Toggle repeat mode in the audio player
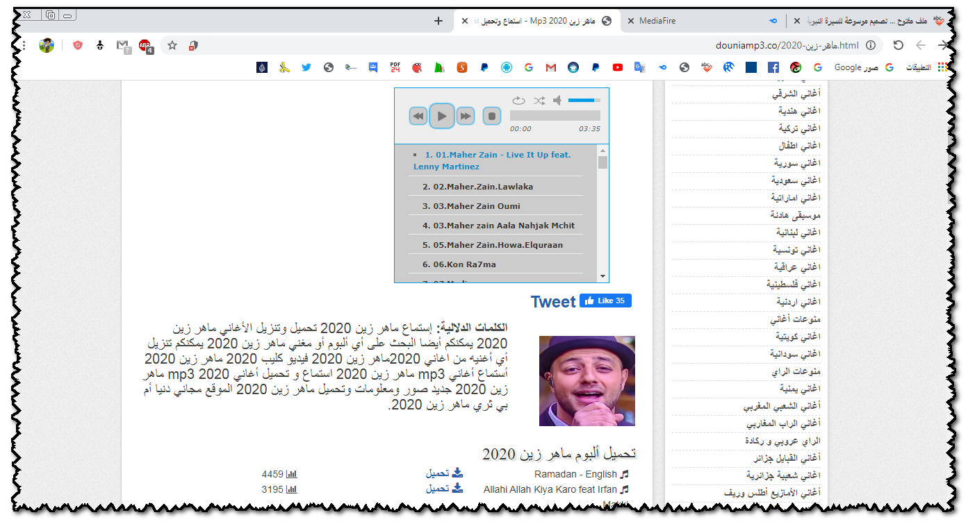This screenshot has width=968, height=524. pyautogui.click(x=518, y=101)
